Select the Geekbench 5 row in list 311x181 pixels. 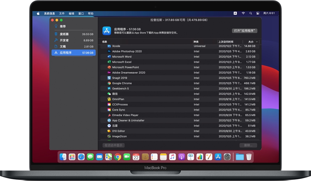click(x=120, y=89)
